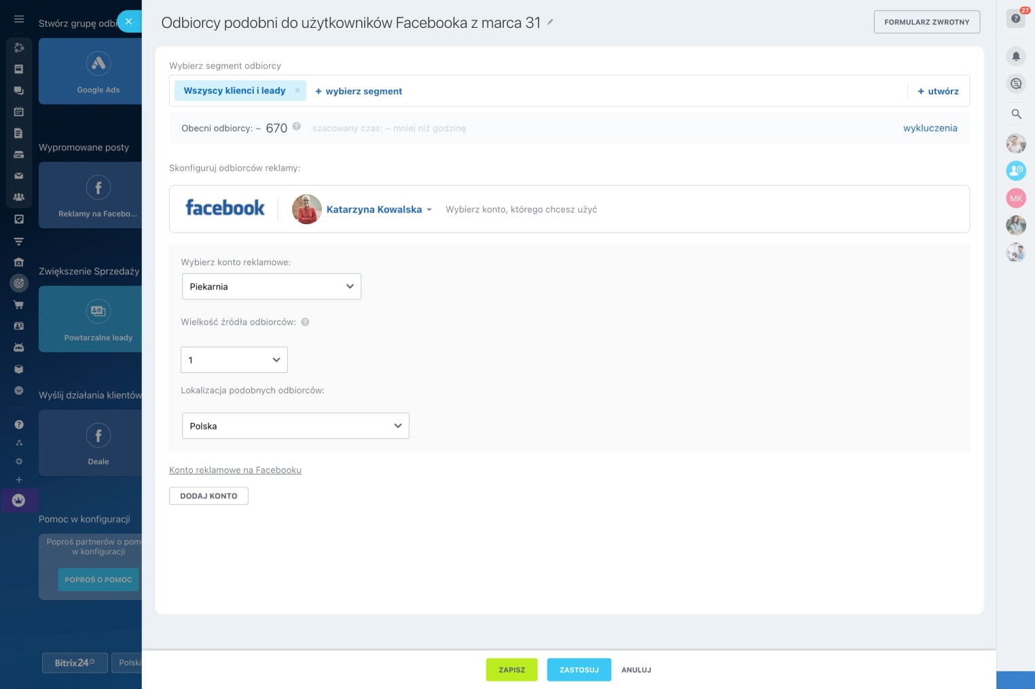Open the wykluczenia link
Image resolution: width=1035 pixels, height=689 pixels.
click(930, 128)
